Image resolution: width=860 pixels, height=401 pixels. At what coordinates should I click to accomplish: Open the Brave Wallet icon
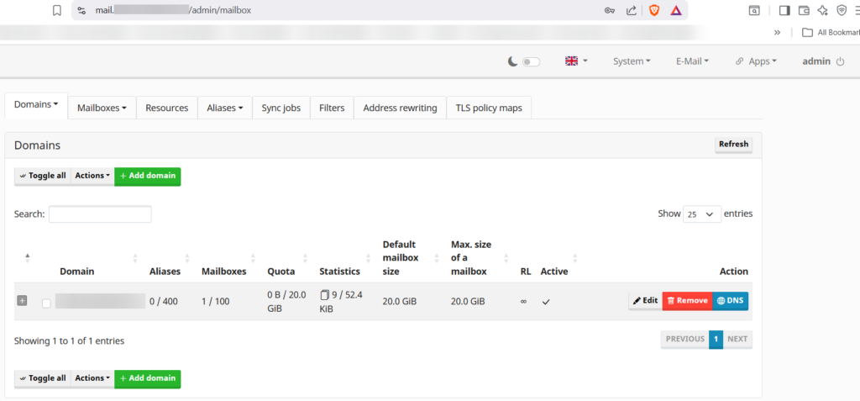[x=804, y=10]
